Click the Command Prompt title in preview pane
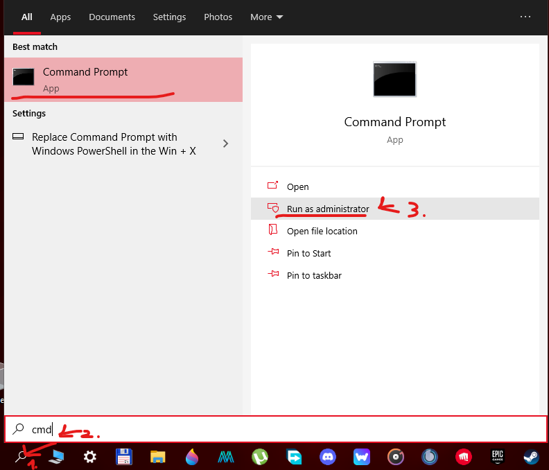The image size is (549, 470). [395, 122]
